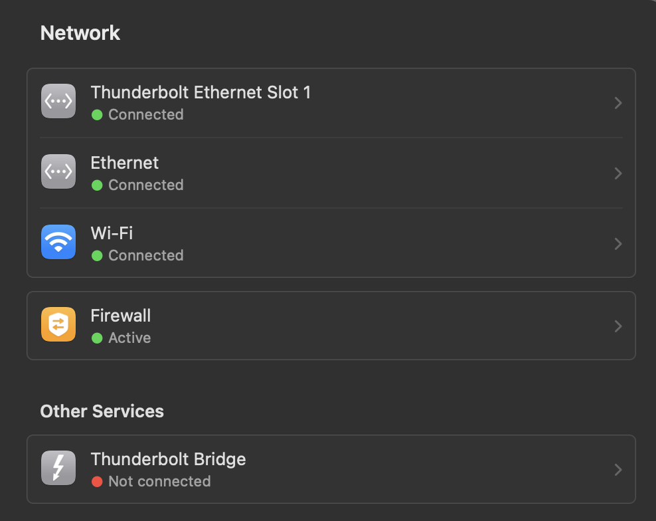Click the gray Ethernet service icon
Screen dimensions: 656x521
58,171
